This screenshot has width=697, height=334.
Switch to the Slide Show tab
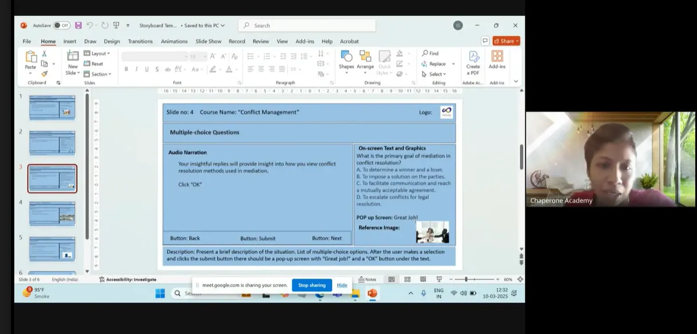pyautogui.click(x=208, y=41)
